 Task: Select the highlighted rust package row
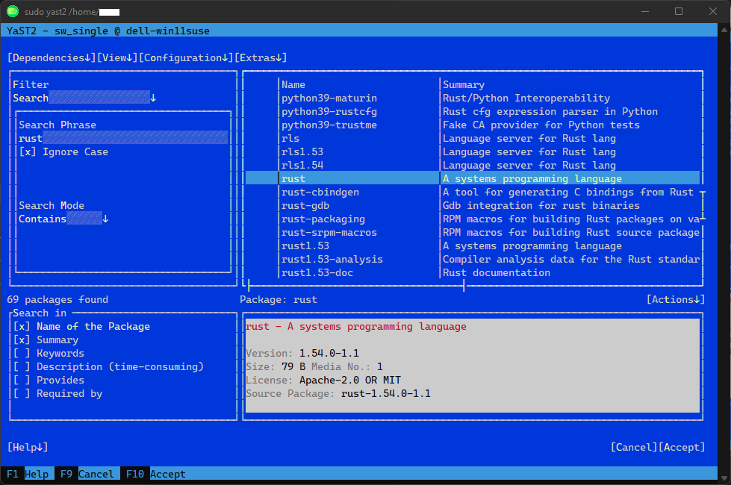coord(473,178)
